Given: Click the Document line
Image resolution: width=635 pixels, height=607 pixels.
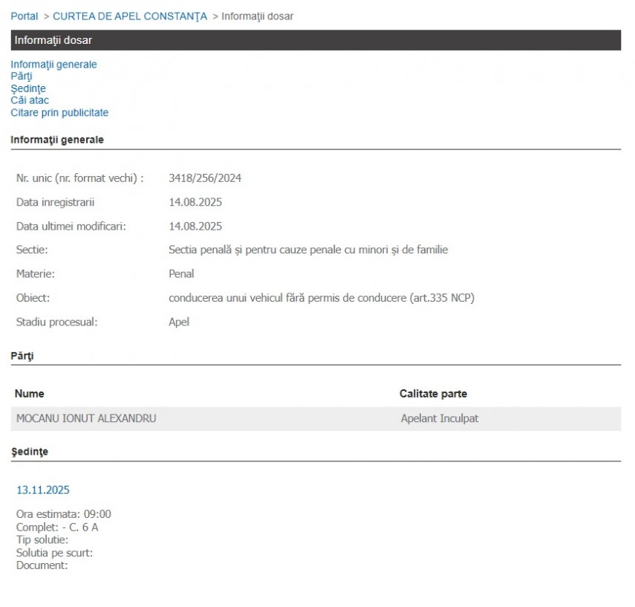Looking at the screenshot, I should point(42,565).
